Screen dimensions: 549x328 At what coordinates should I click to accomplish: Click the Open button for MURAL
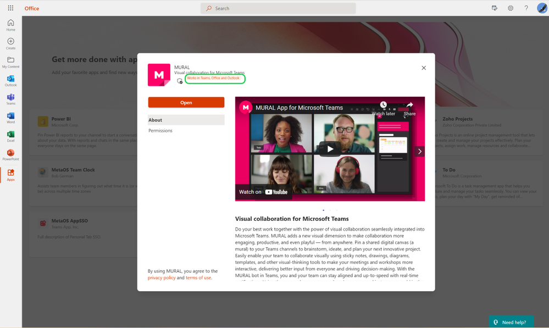coord(186,102)
